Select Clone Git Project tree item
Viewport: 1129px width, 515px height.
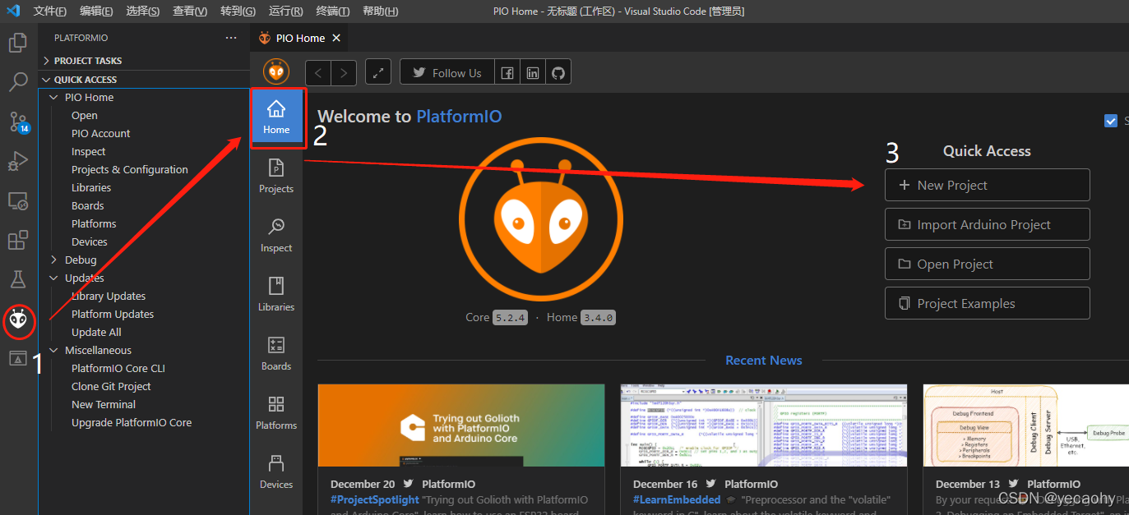pyautogui.click(x=111, y=386)
